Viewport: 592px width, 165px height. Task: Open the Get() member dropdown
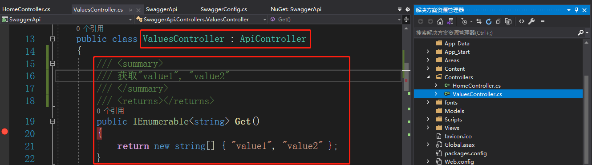click(x=335, y=20)
